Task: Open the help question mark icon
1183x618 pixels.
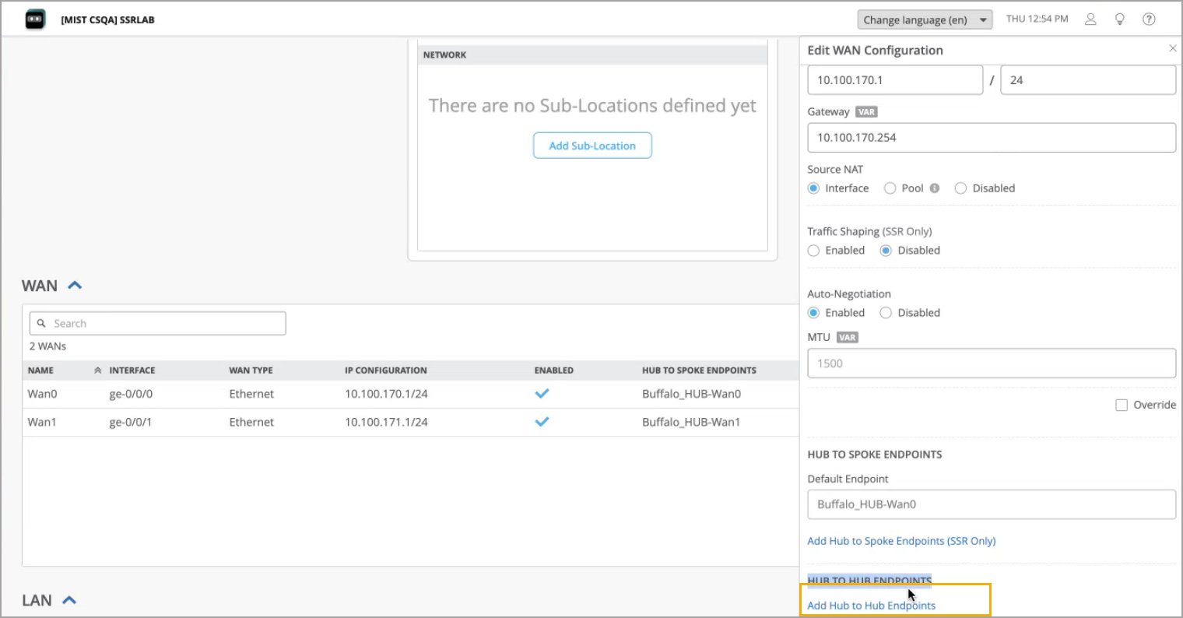Action: [x=1149, y=19]
